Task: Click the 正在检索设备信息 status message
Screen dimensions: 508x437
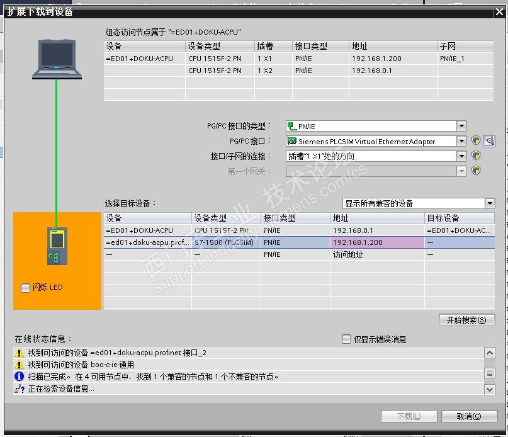Action: coord(61,389)
